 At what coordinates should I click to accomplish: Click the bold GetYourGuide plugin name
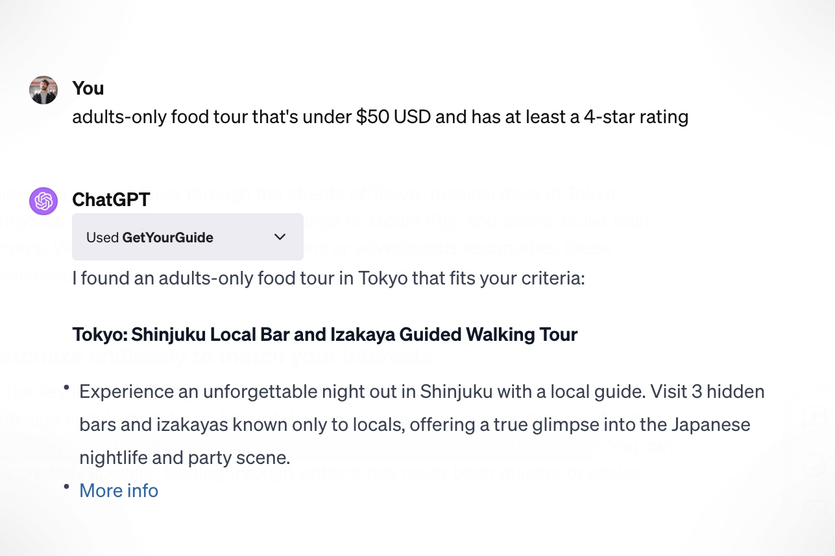point(167,238)
